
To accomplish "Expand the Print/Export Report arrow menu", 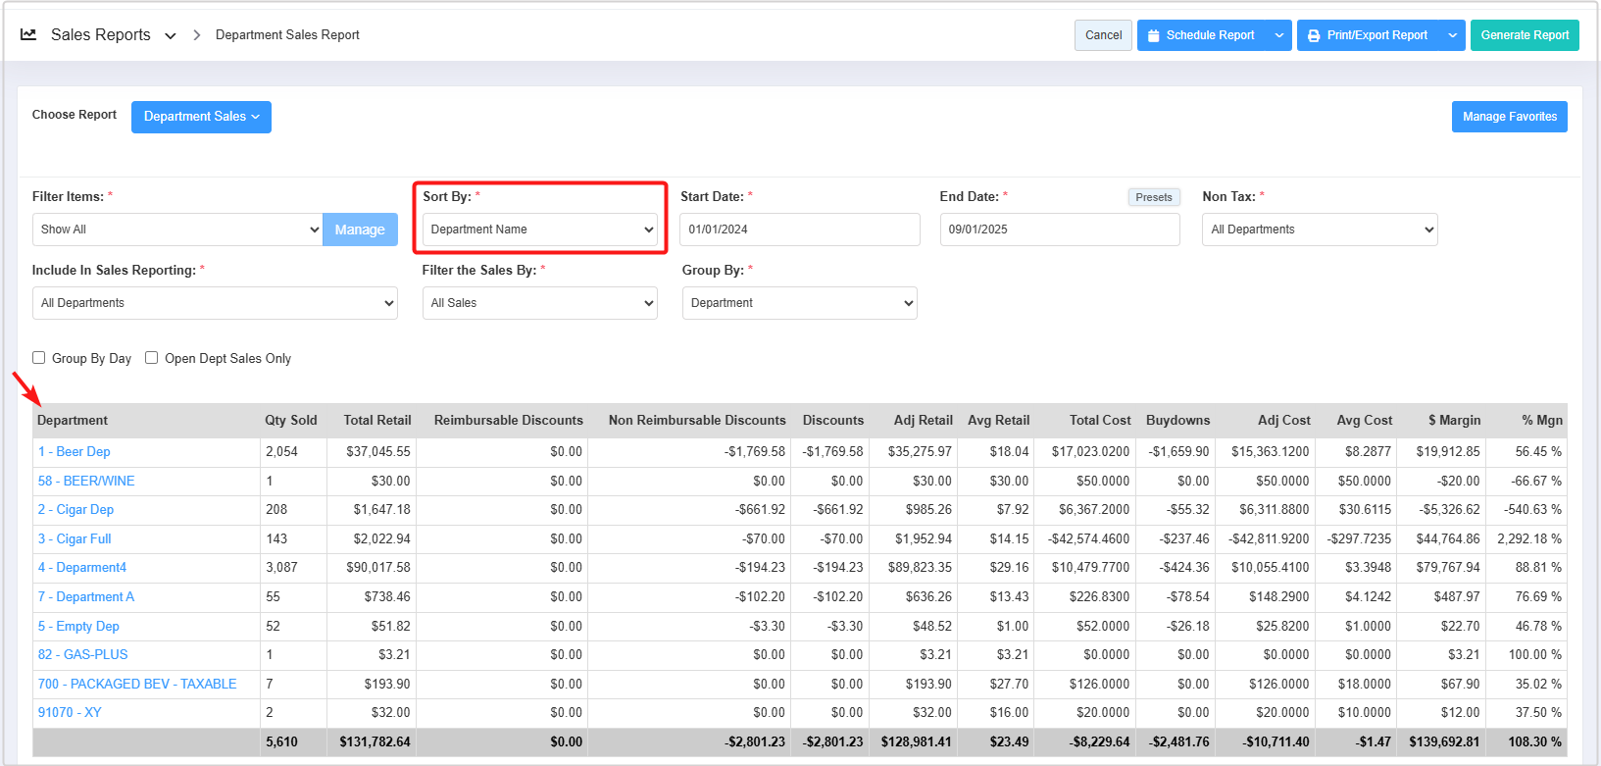I will click(x=1452, y=35).
